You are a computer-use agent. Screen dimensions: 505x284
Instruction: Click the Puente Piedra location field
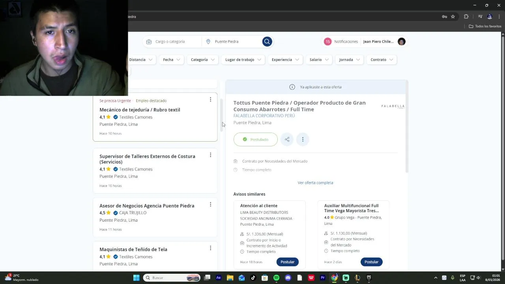click(x=233, y=41)
